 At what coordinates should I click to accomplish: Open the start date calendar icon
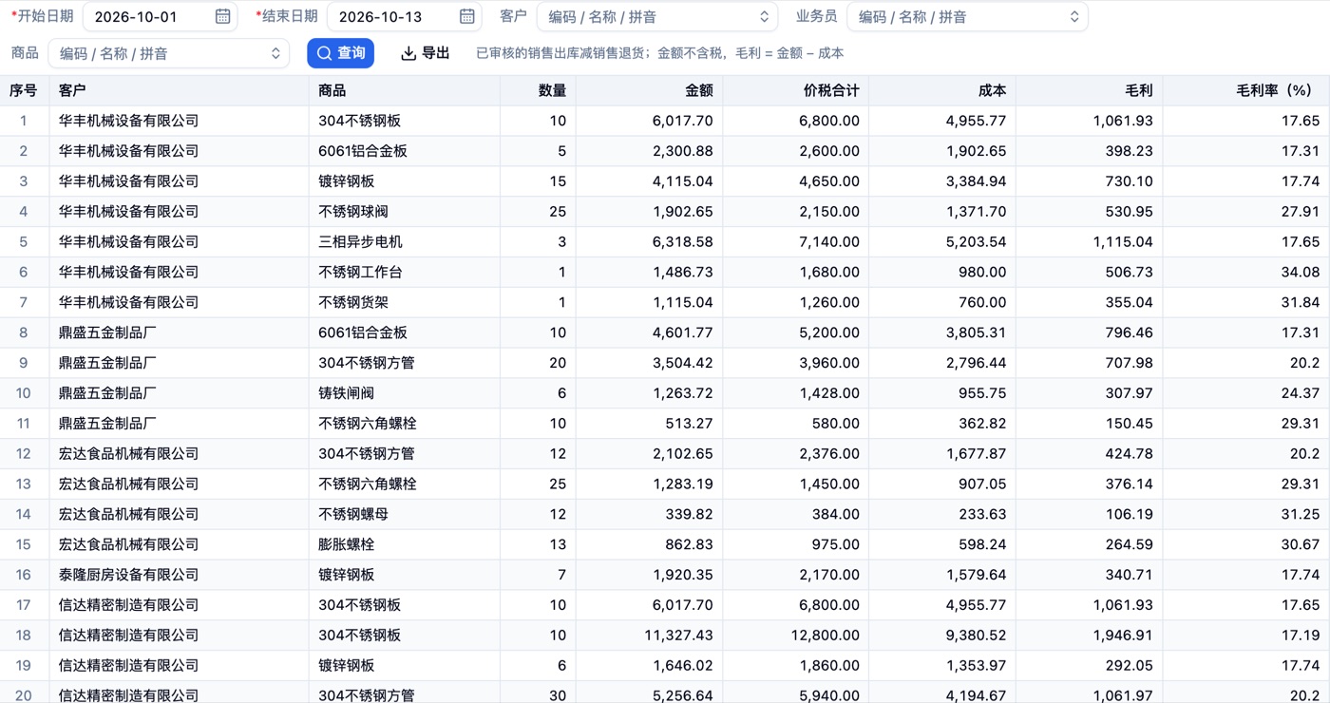(222, 16)
